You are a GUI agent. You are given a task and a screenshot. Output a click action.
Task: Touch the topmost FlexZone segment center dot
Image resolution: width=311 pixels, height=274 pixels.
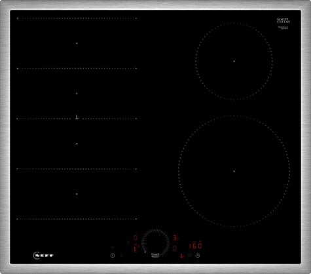point(77,43)
